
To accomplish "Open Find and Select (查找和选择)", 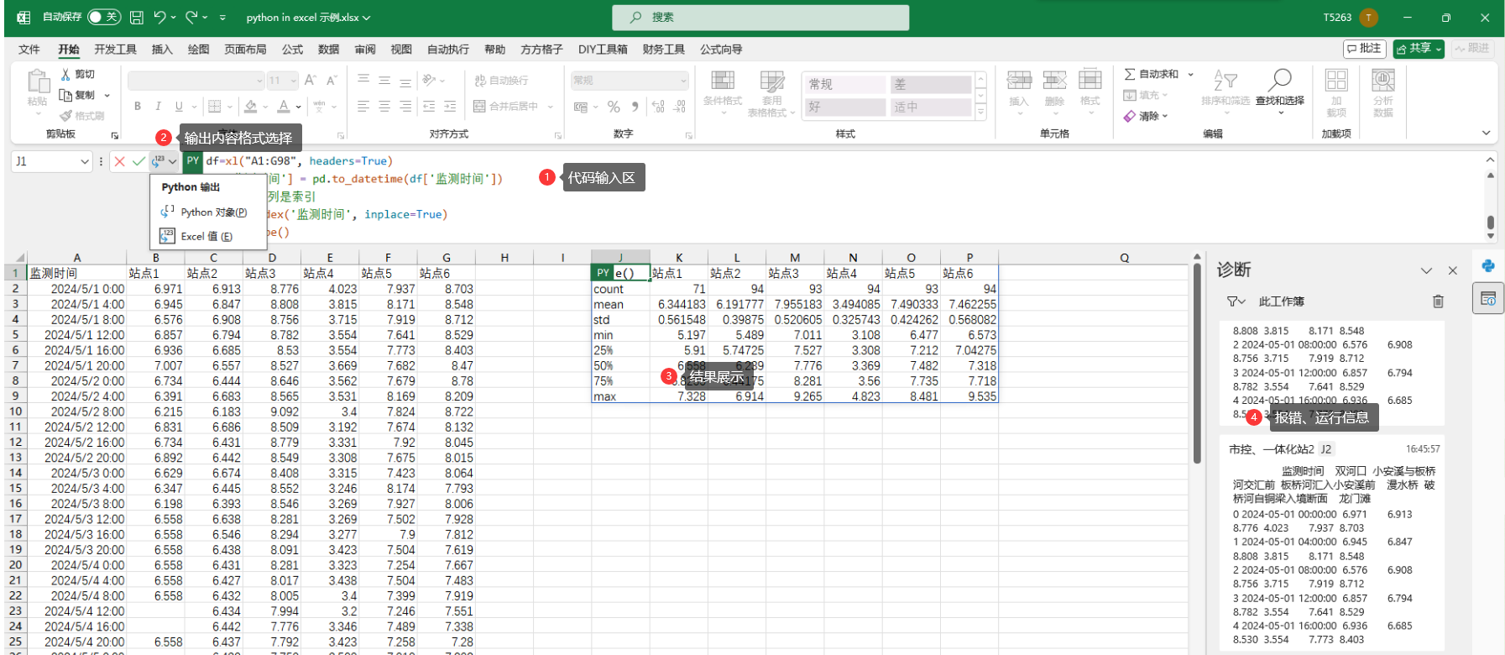I will (x=1280, y=91).
